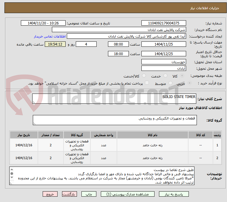Click the تاریخ نیاز column header
Screen dimensions: 227x202
coord(24,135)
